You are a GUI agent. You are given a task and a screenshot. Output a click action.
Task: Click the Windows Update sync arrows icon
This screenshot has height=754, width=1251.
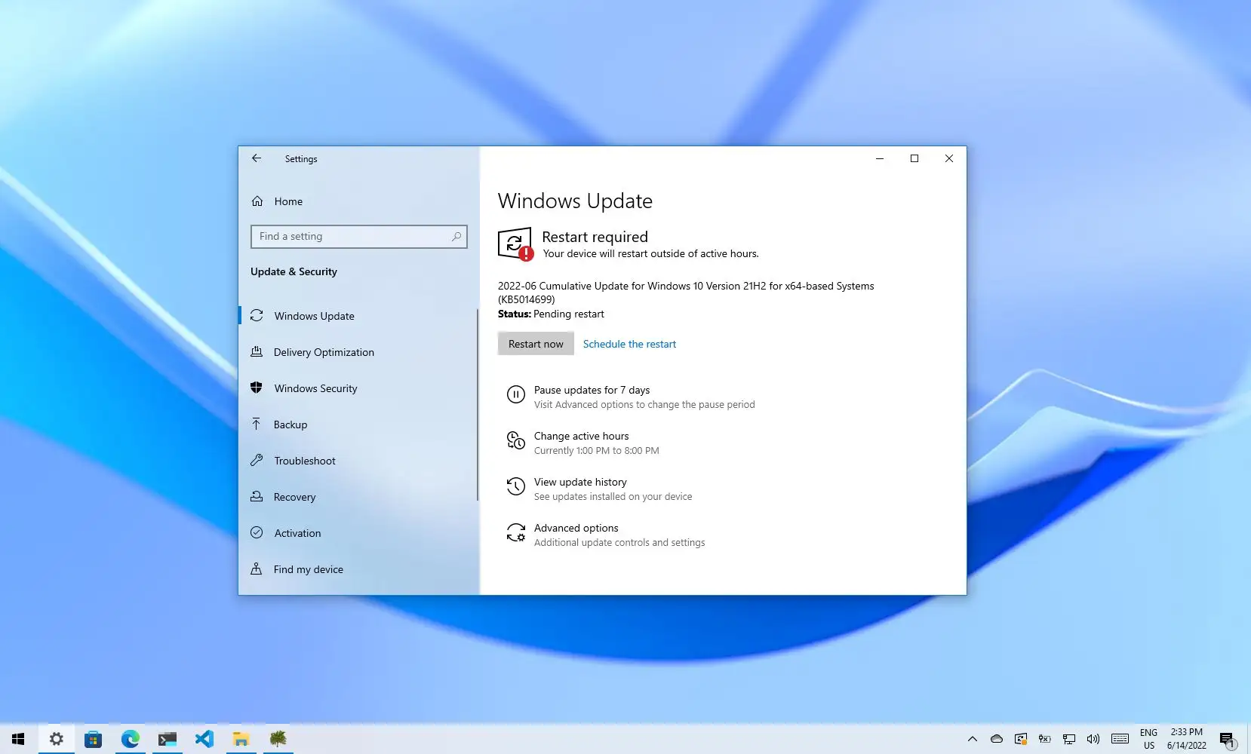pos(257,315)
